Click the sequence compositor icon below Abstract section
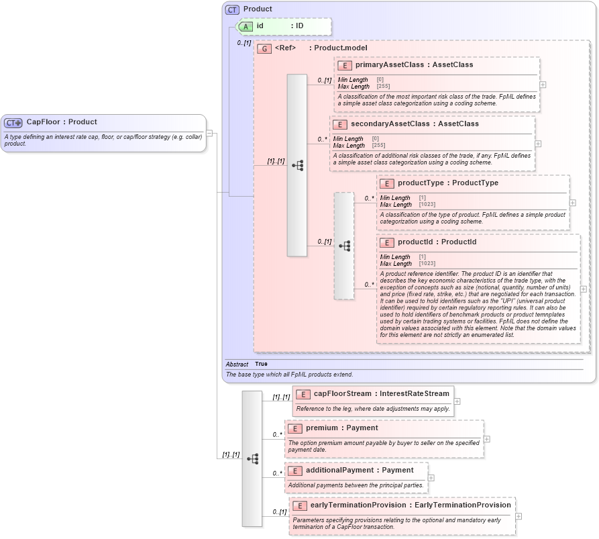This screenshot has width=599, height=539. point(252,458)
